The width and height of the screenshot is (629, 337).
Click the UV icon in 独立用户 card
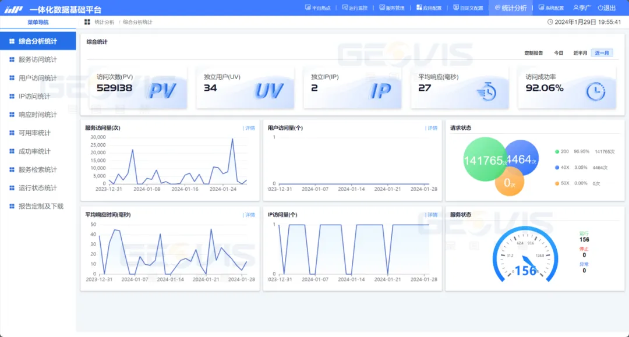[x=269, y=91]
